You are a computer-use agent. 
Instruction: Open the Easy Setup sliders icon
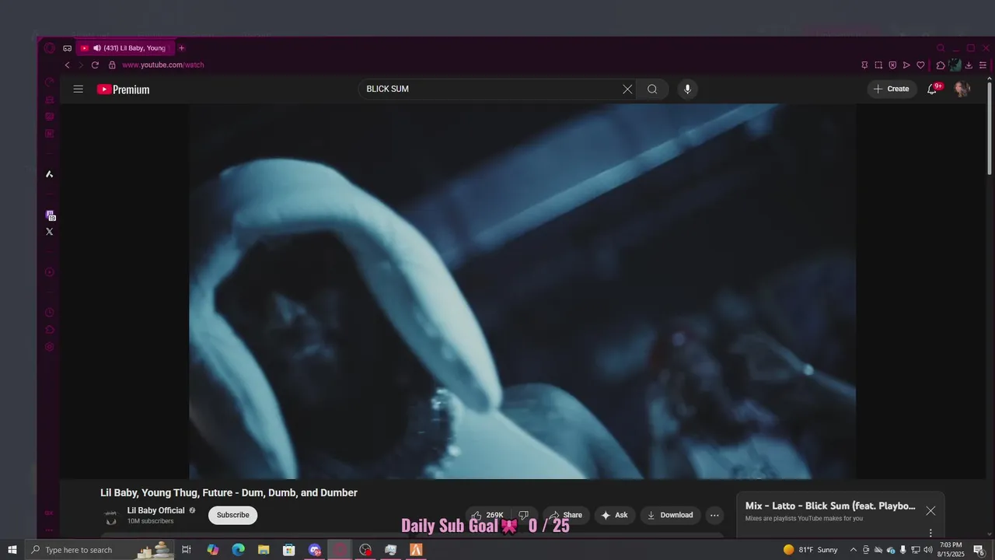[x=983, y=65]
